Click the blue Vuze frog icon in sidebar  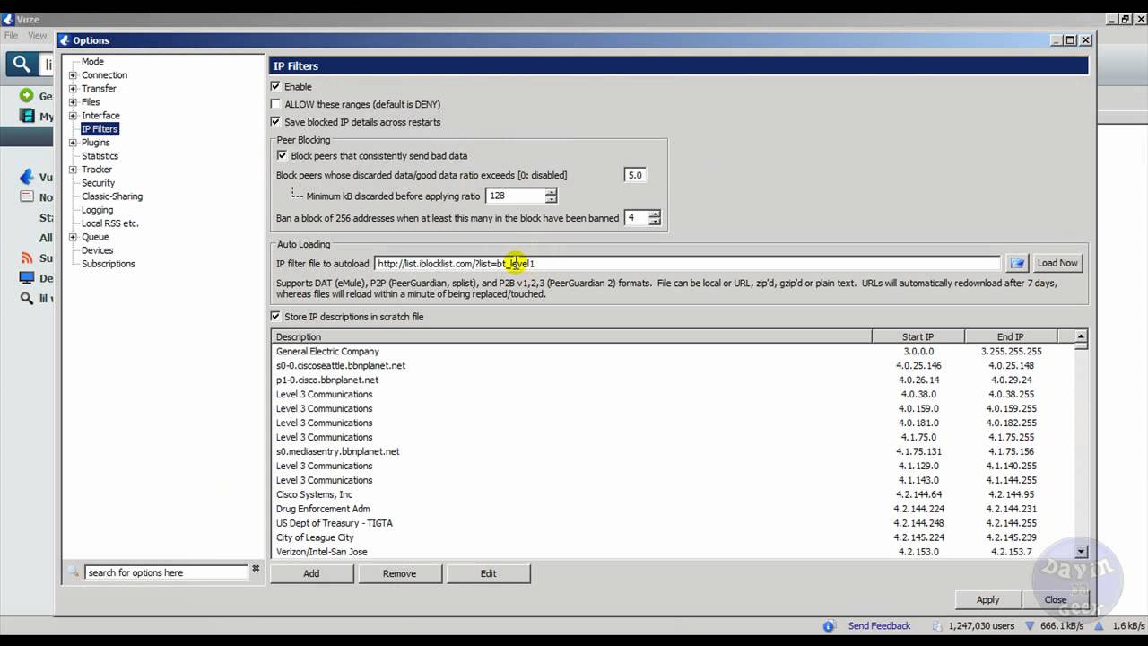coord(26,177)
